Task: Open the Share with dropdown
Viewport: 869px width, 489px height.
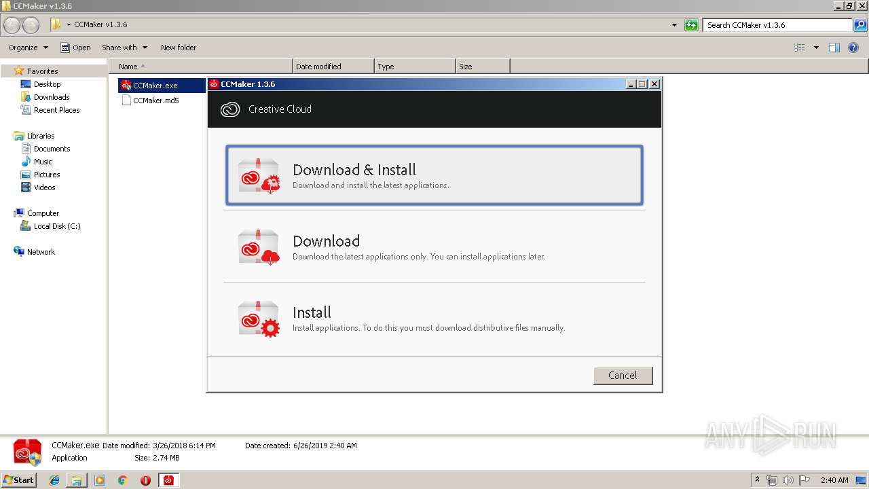Action: pos(124,48)
